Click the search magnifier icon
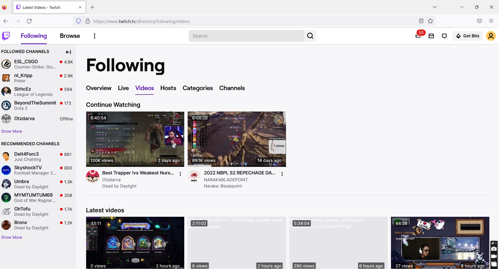The width and height of the screenshot is (499, 269). pos(310,36)
